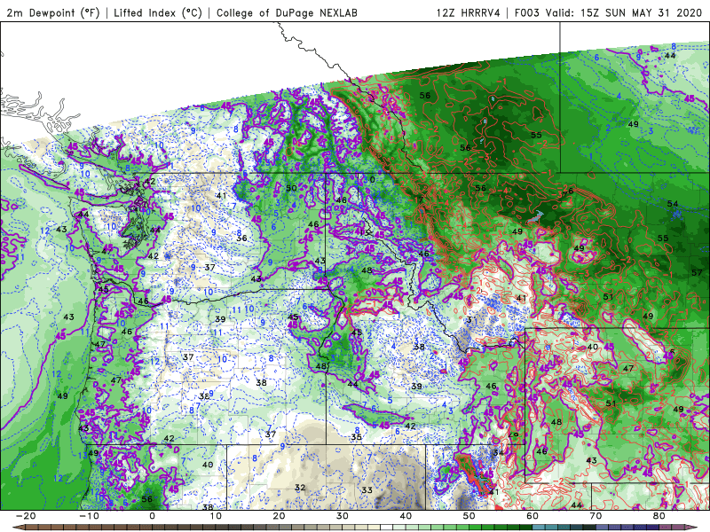The height and width of the screenshot is (532, 710).
Task: Click the "Valid: 15Z SUN MAY 31 2020" text
Action: click(x=624, y=12)
